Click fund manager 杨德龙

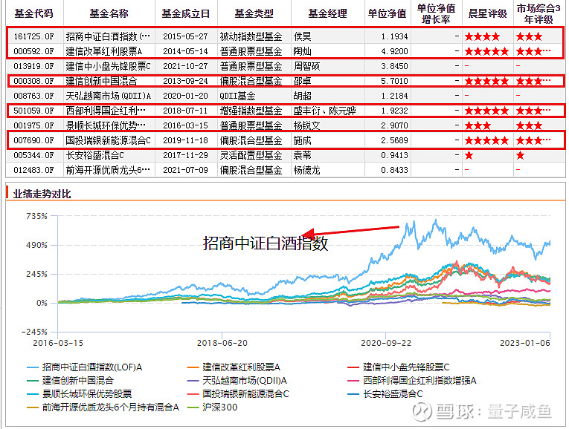[306, 170]
